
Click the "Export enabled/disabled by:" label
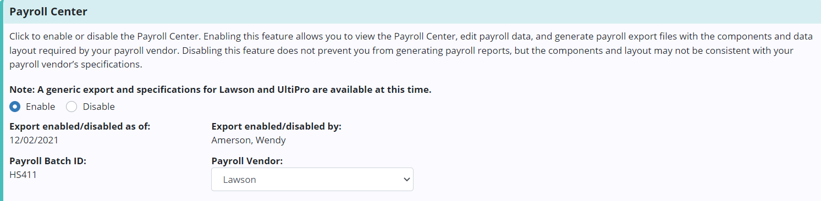(x=277, y=126)
